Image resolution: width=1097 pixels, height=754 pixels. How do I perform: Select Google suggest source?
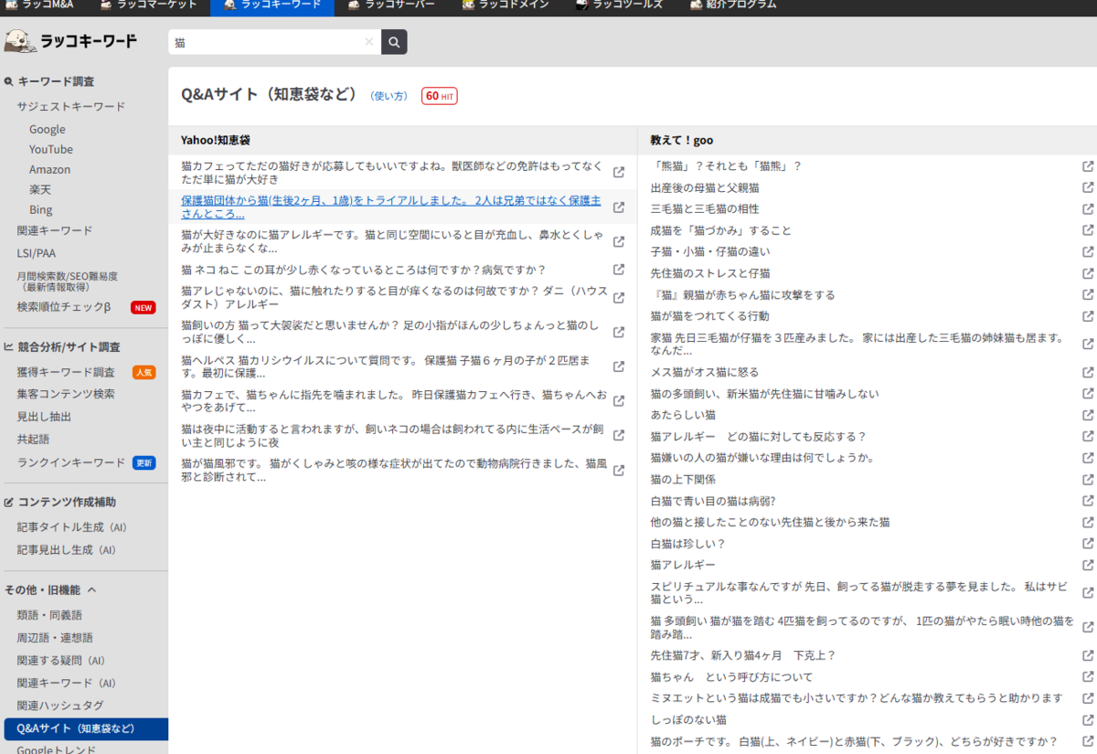pos(48,130)
